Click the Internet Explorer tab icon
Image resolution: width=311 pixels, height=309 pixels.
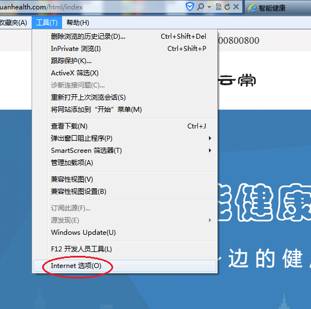252,8
